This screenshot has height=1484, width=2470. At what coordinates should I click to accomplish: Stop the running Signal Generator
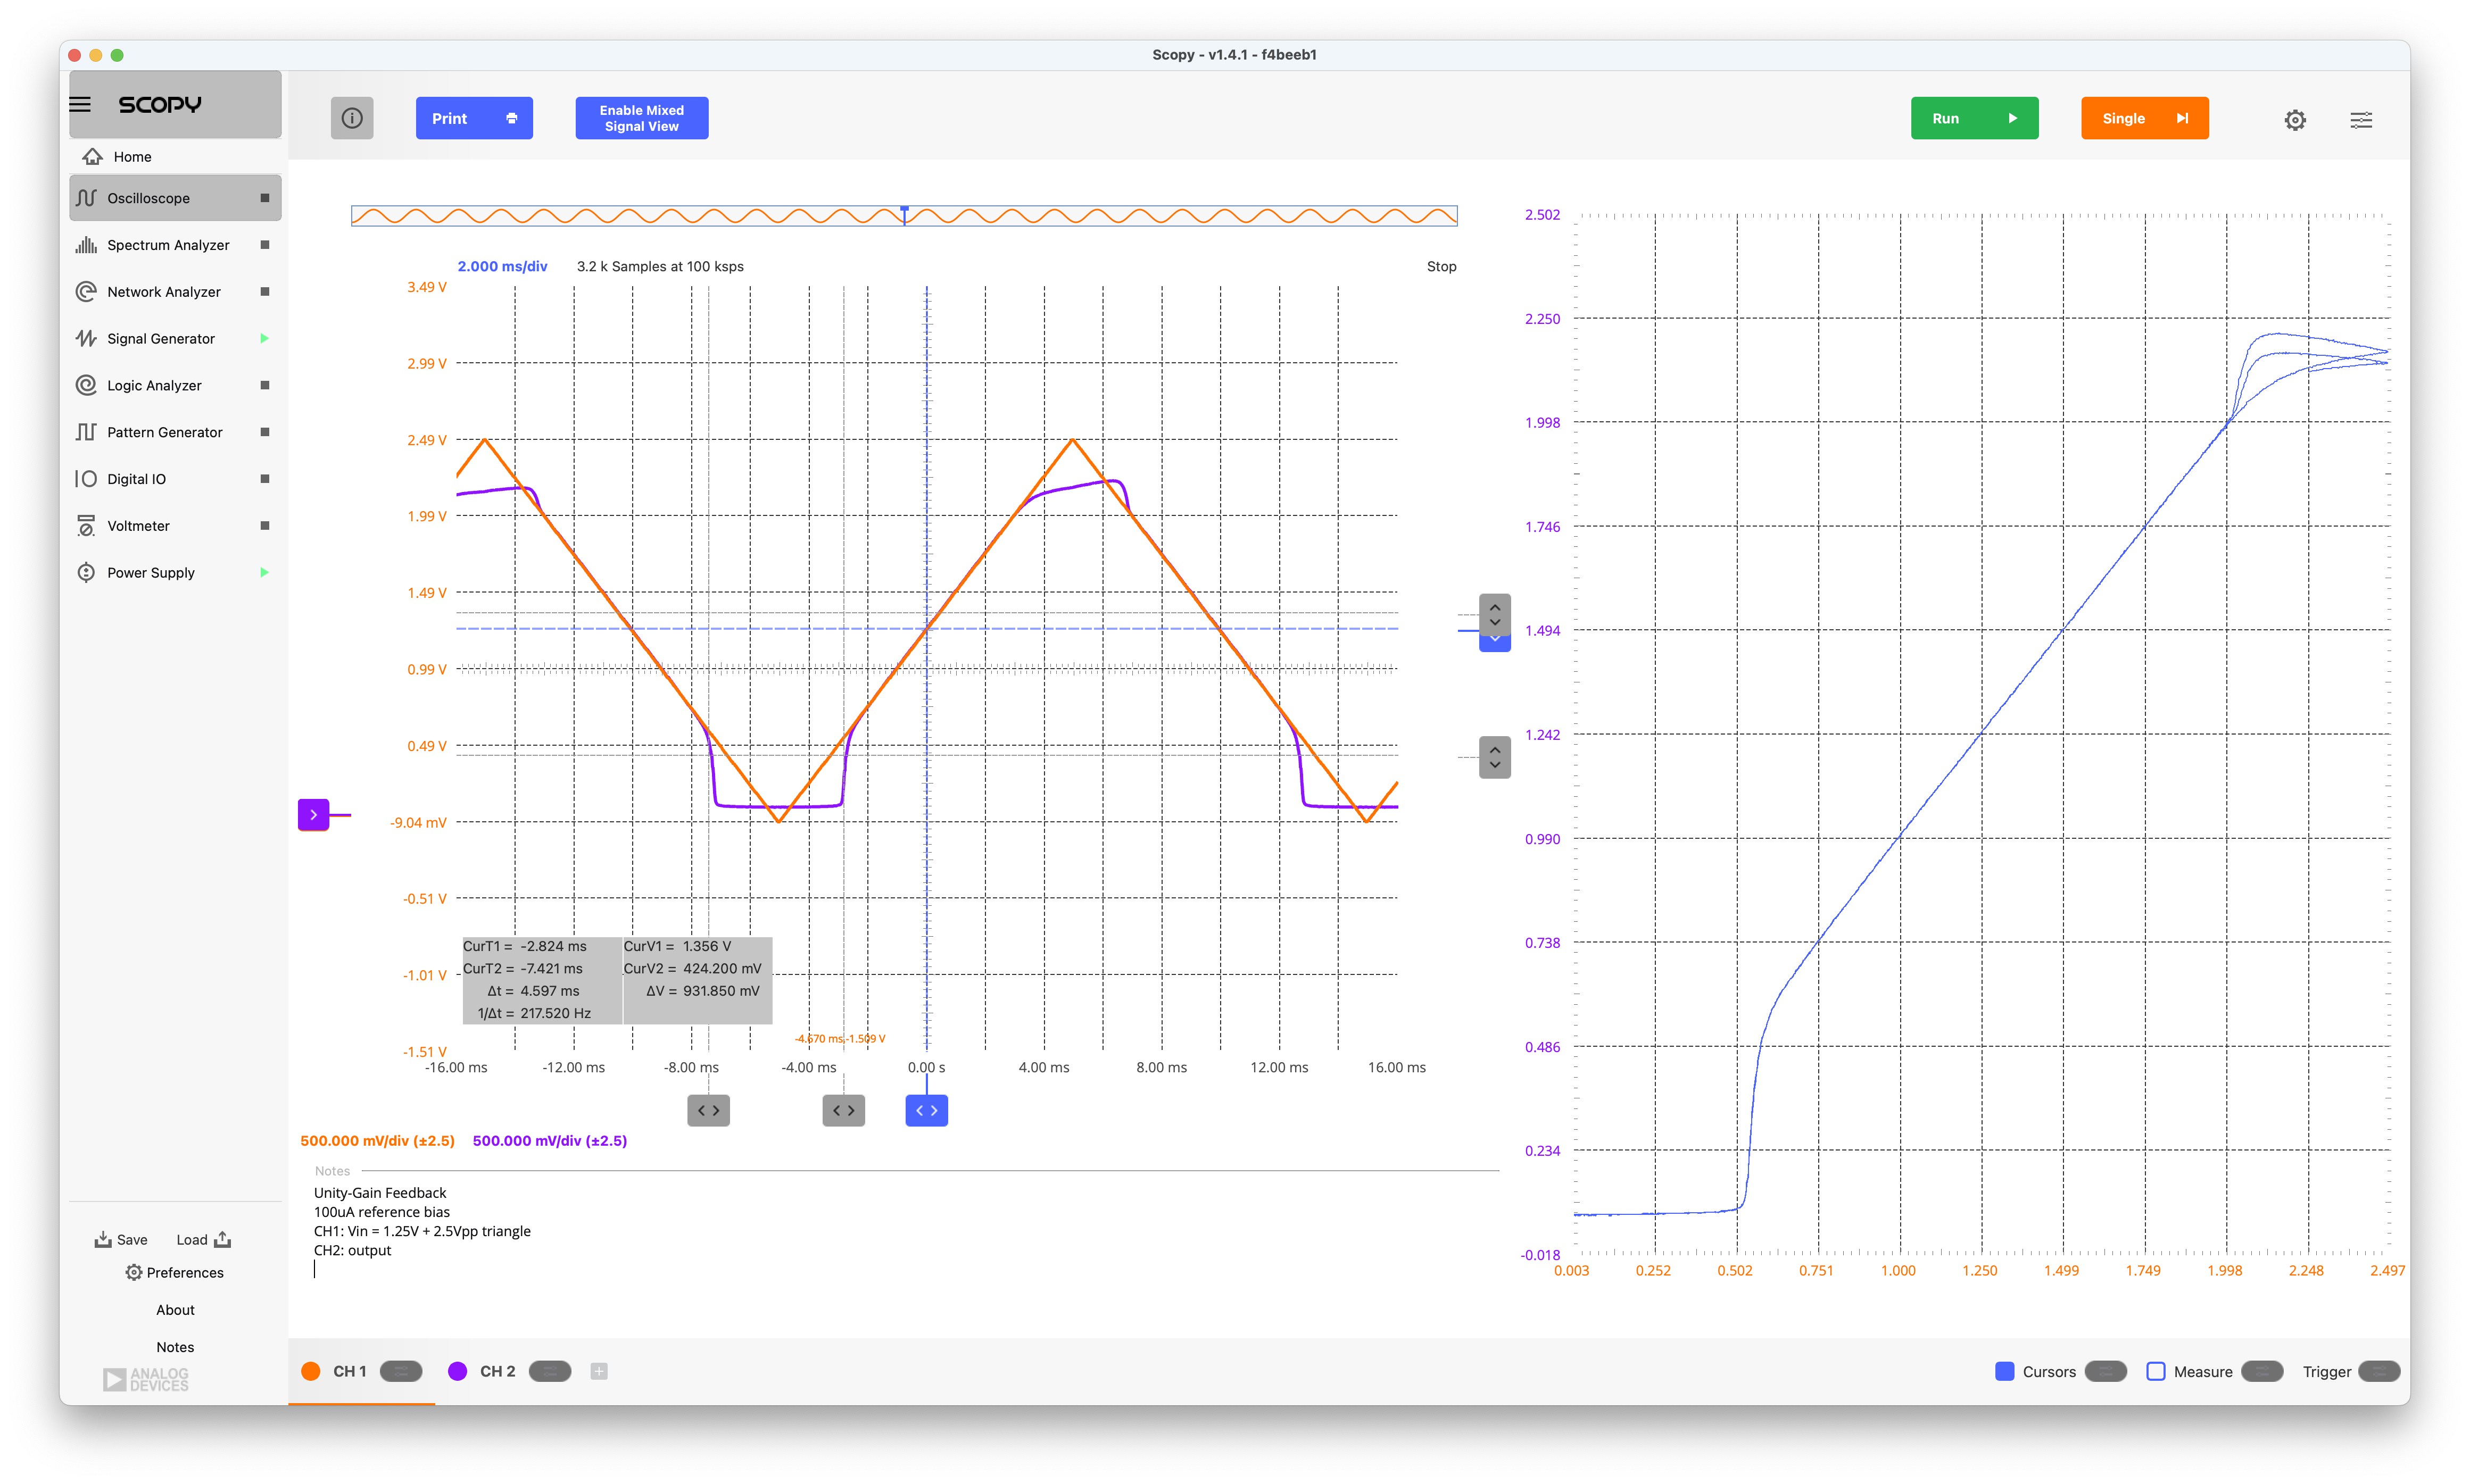[x=265, y=339]
